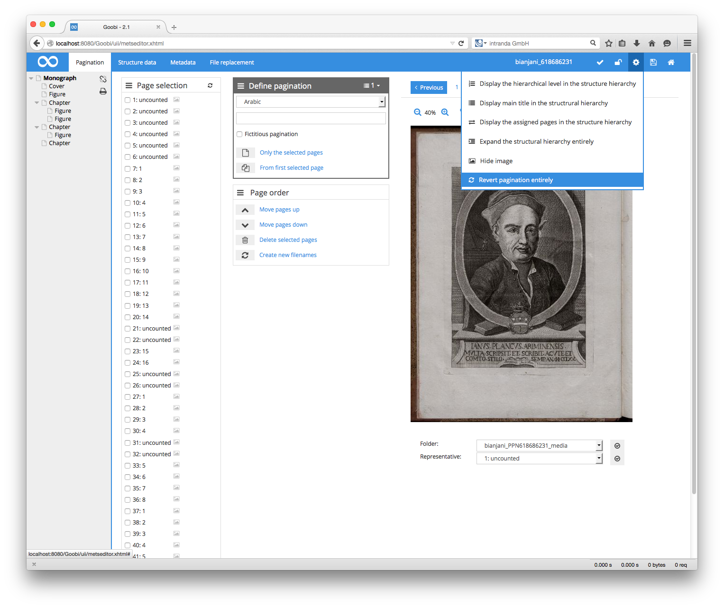Screen dimensions: 724x608
Task: Select Revert pagination entirely menu item
Action: click(x=552, y=180)
